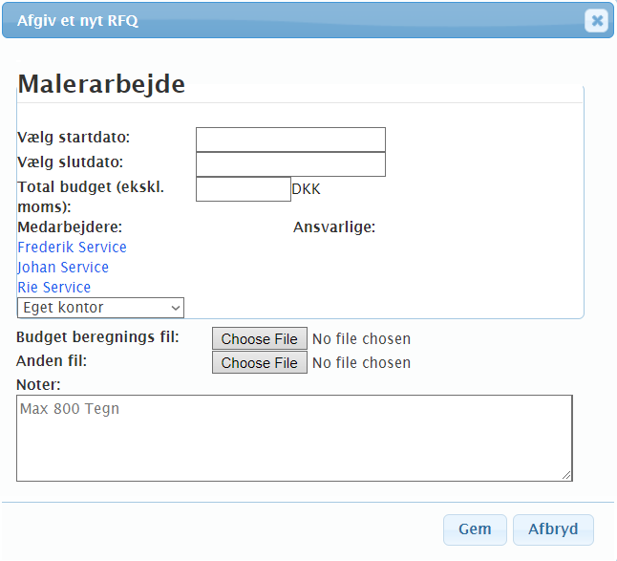617x561 pixels.
Task: Click the Vælg startdato input field
Action: click(x=290, y=140)
